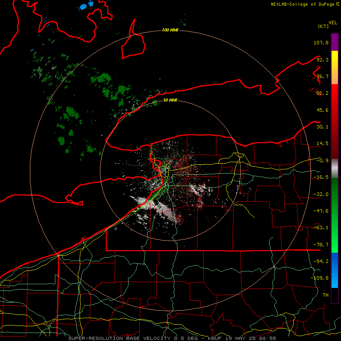Pick the purple segment of the velocity color bar
The image size is (341, 341).
pos(335,42)
